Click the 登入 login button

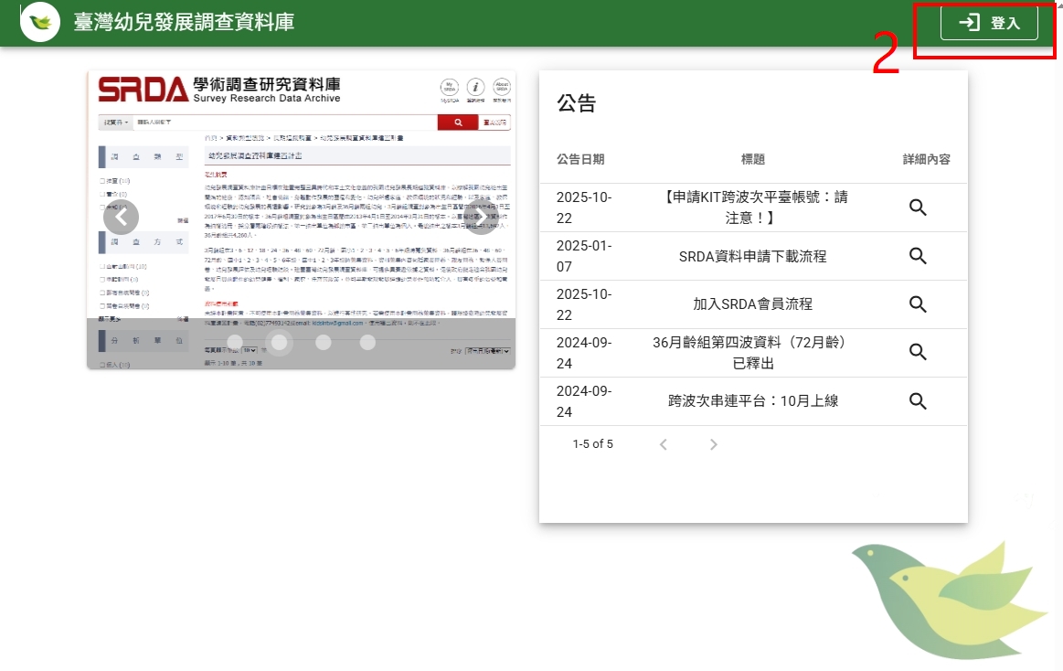click(x=989, y=23)
